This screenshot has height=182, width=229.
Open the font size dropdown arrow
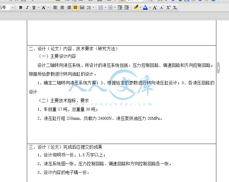click(x=13, y=8)
